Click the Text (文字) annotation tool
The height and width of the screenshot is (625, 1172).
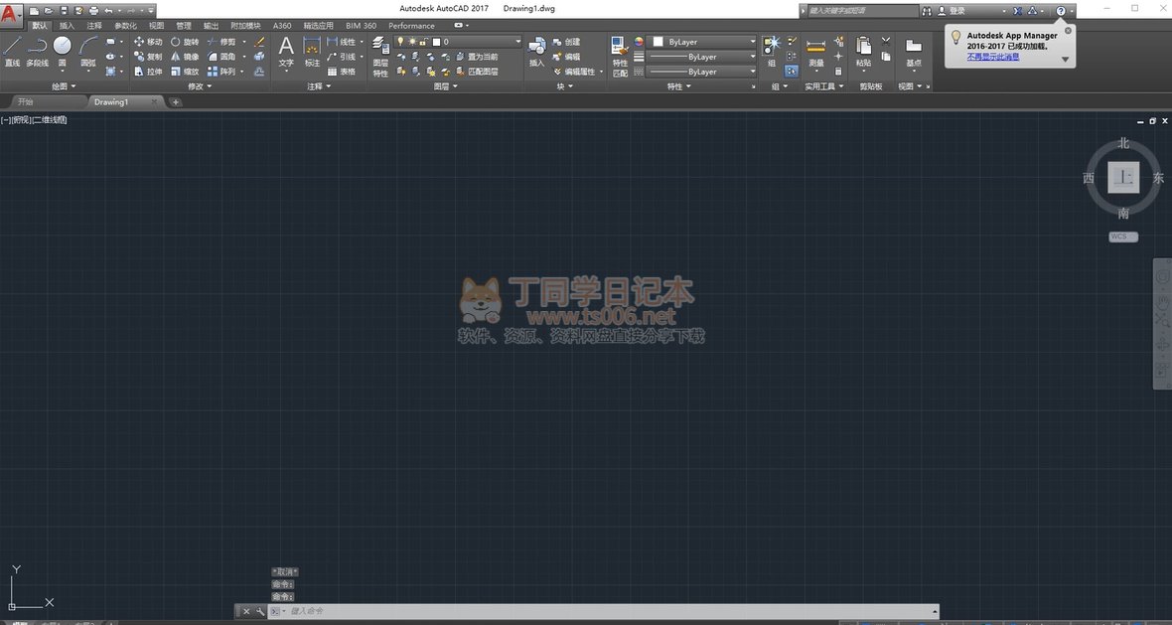click(286, 50)
